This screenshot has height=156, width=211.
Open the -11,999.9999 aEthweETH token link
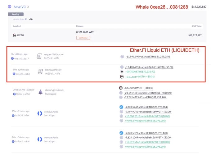pos(148,57)
